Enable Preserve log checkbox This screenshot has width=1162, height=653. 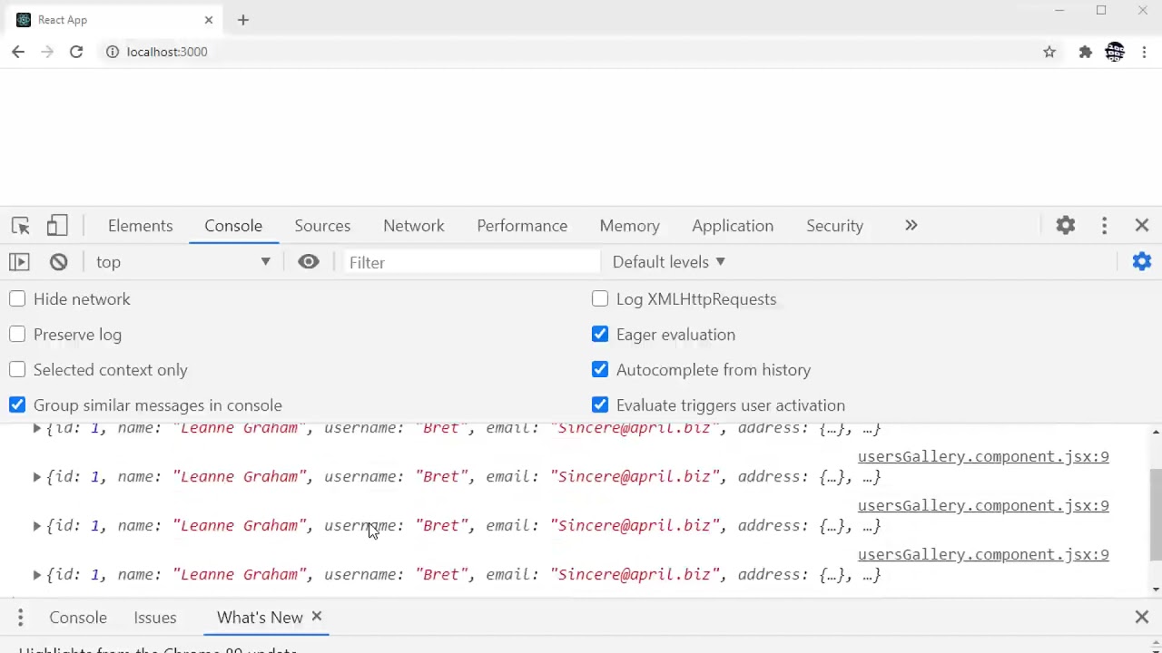coord(17,335)
